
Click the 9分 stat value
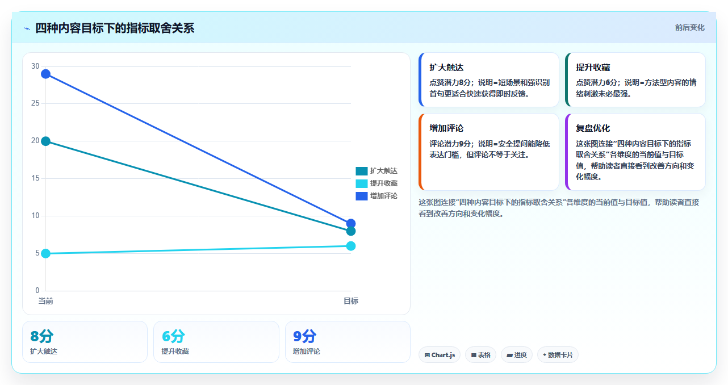[305, 336]
